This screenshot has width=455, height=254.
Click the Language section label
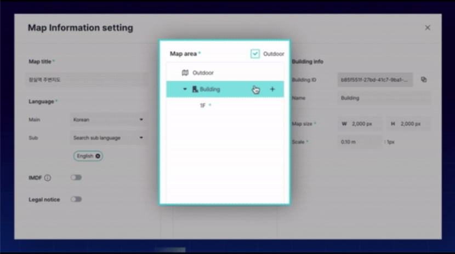[41, 102]
